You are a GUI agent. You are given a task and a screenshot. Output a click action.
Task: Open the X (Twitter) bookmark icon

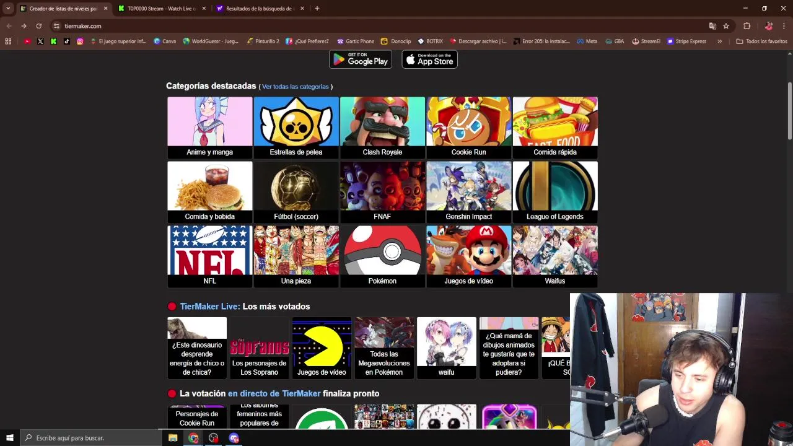pyautogui.click(x=40, y=42)
